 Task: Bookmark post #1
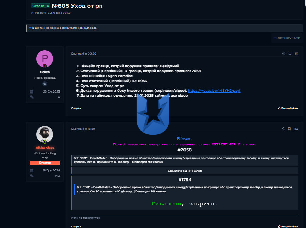point(290,53)
